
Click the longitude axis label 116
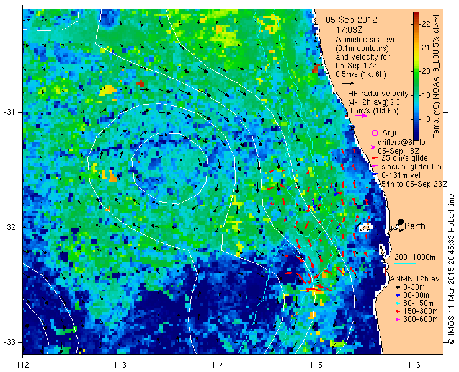pos(414,365)
